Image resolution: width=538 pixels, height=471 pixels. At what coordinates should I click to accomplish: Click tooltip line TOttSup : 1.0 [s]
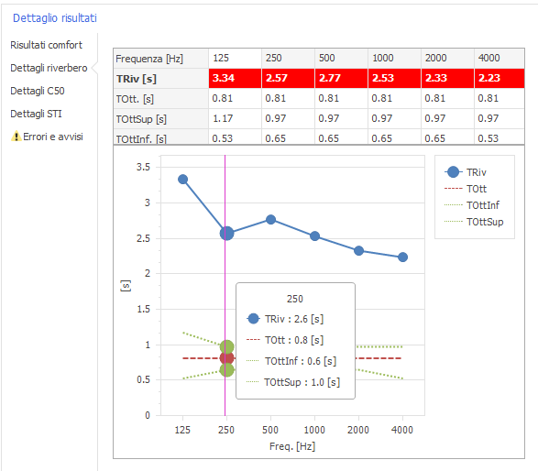coord(293,382)
